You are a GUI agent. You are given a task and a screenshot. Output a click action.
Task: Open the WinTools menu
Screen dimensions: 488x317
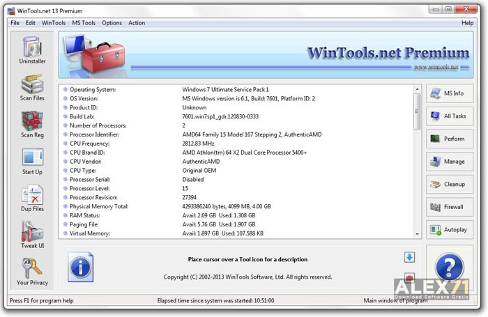(54, 23)
